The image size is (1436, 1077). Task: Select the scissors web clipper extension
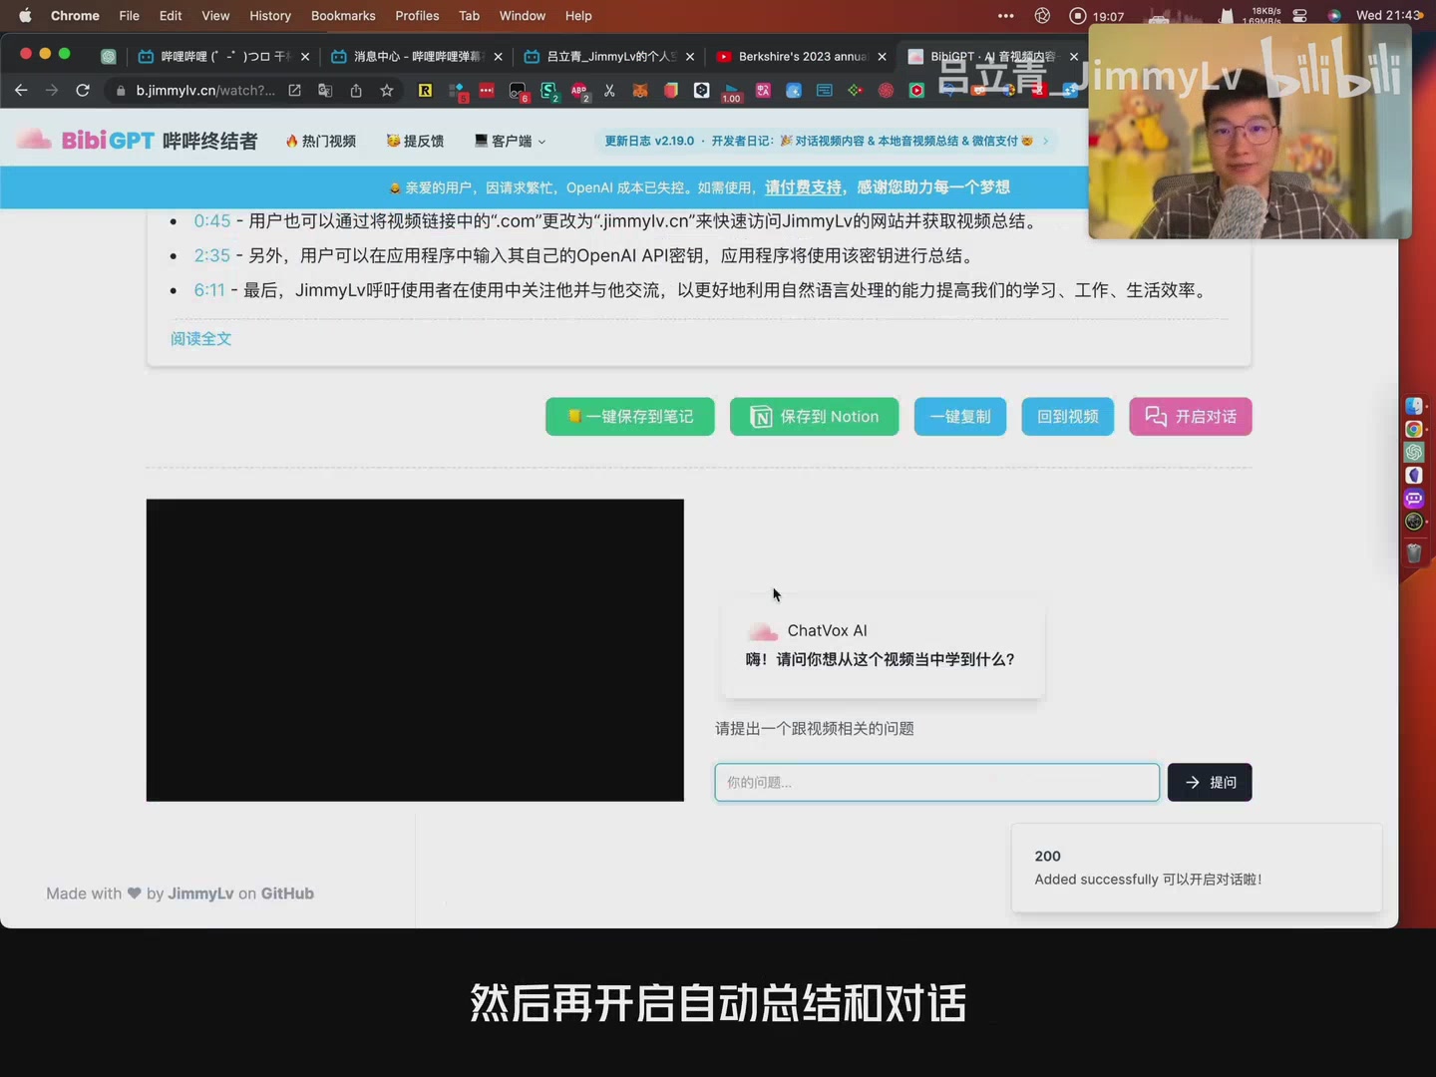pyautogui.click(x=609, y=91)
